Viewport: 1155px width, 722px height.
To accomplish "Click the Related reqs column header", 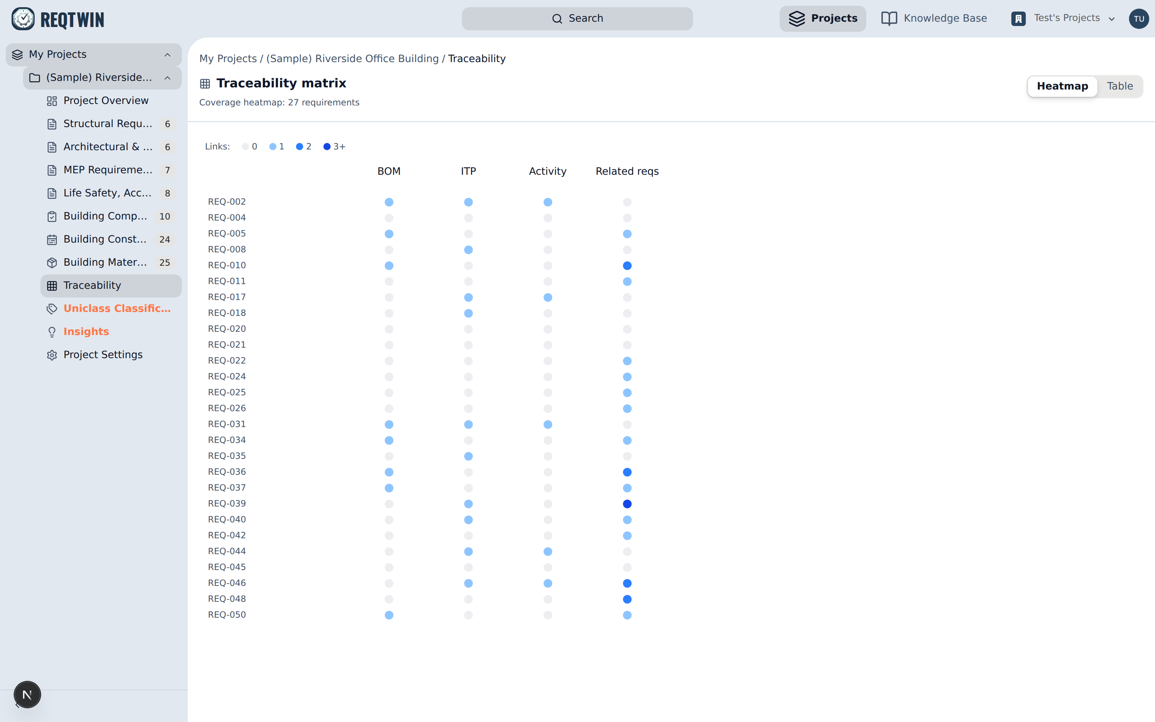I will (627, 171).
